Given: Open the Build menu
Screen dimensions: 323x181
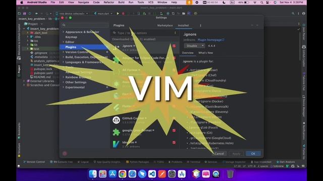Looking at the screenshot, I should pyautogui.click(x=121, y=3).
